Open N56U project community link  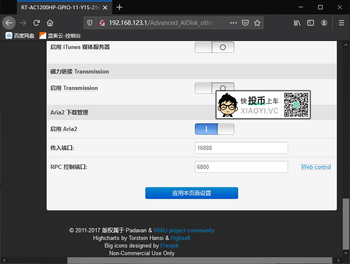point(184,230)
